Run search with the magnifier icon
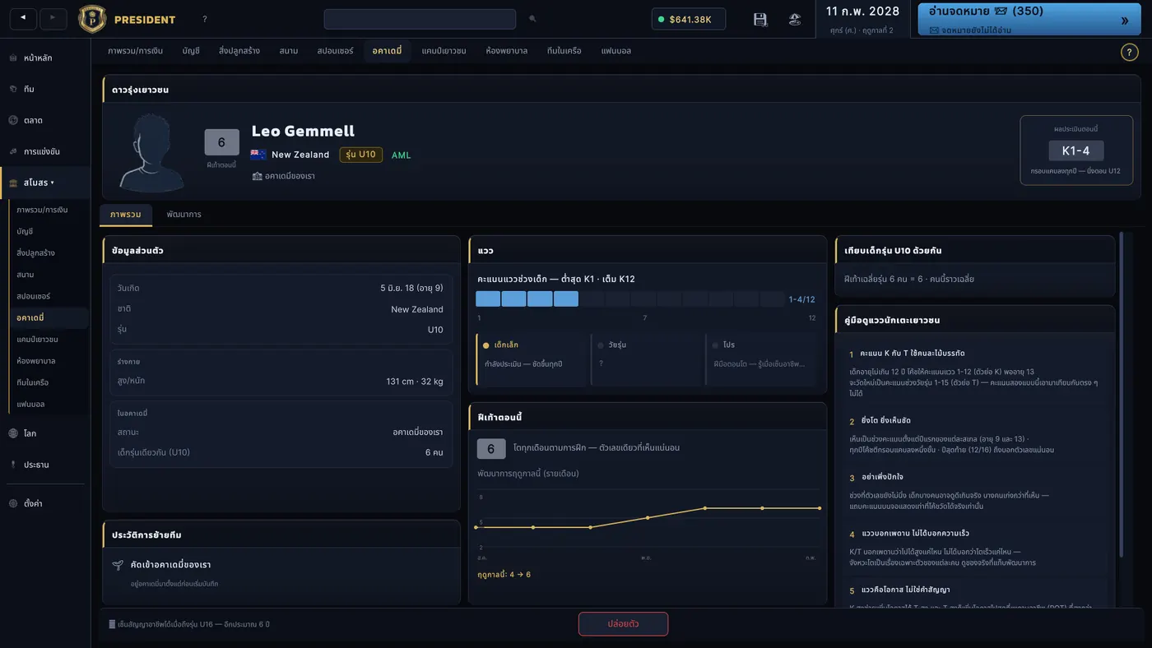1152x648 pixels. click(532, 19)
